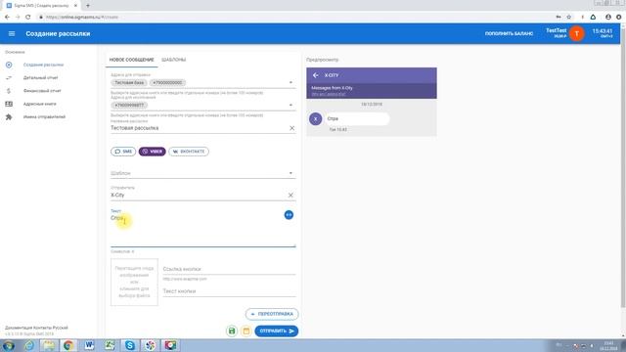
Task: Click the browser back arrow
Action: (7, 17)
